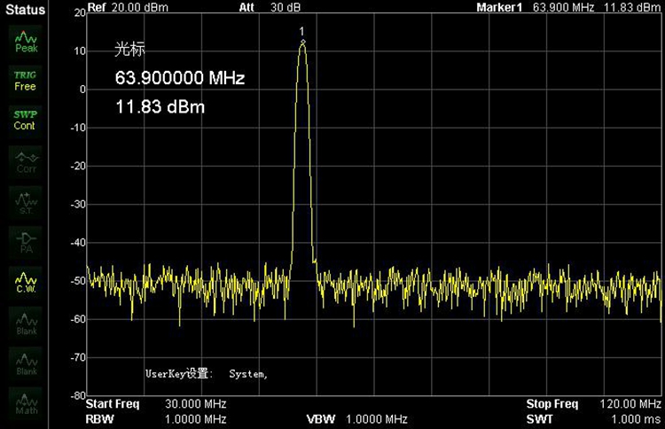Viewport: 665px width, 429px height.
Task: Click the S.T. status icon
Action: pyautogui.click(x=26, y=202)
